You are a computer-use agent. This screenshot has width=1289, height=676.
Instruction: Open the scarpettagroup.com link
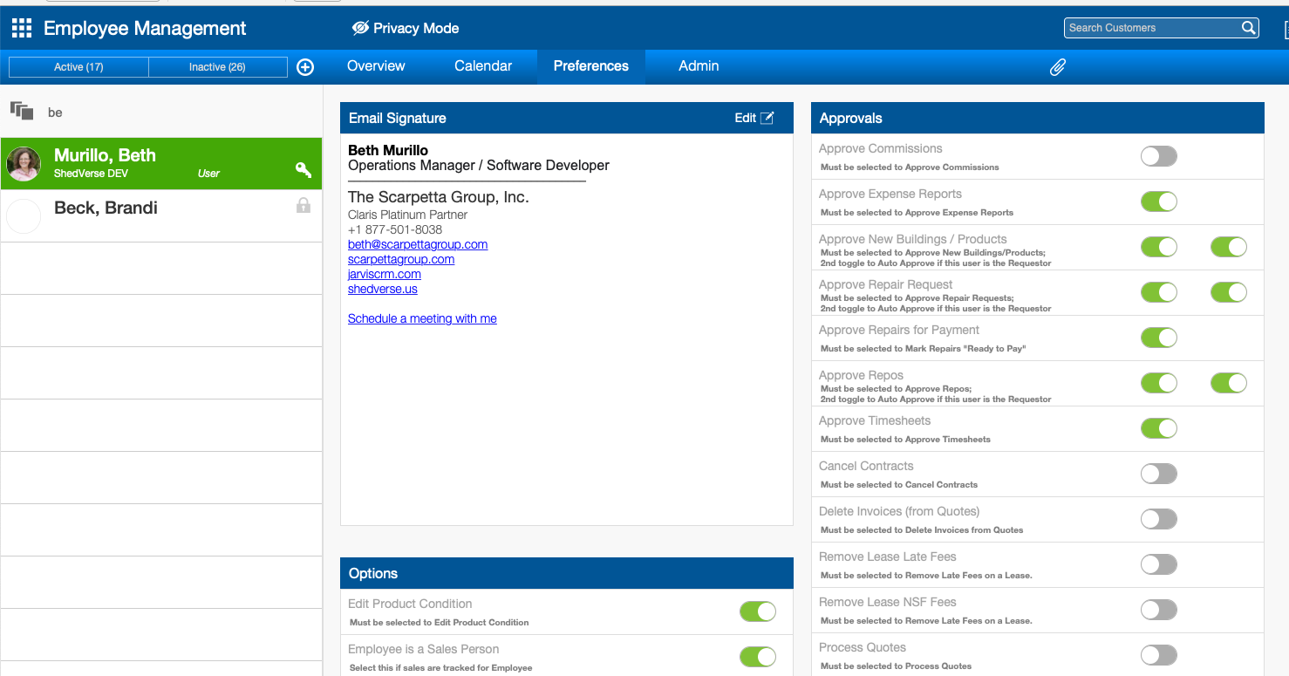(x=401, y=259)
